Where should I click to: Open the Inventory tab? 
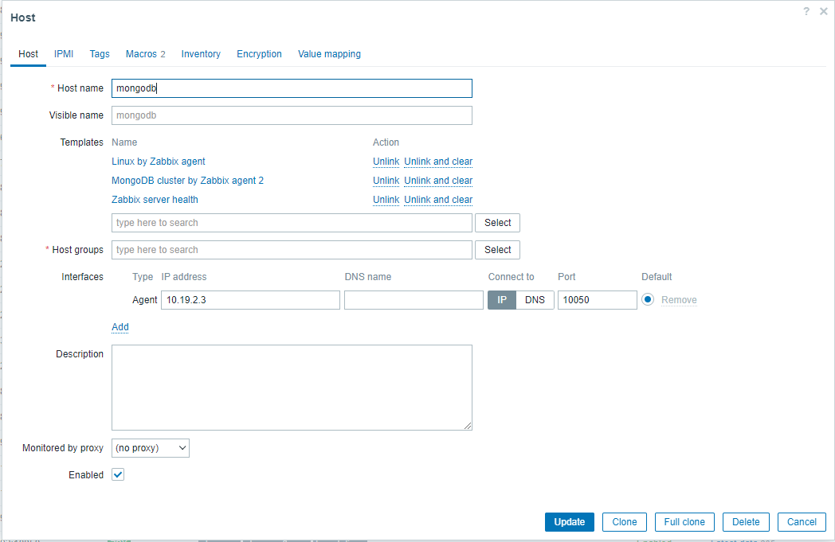click(x=201, y=53)
